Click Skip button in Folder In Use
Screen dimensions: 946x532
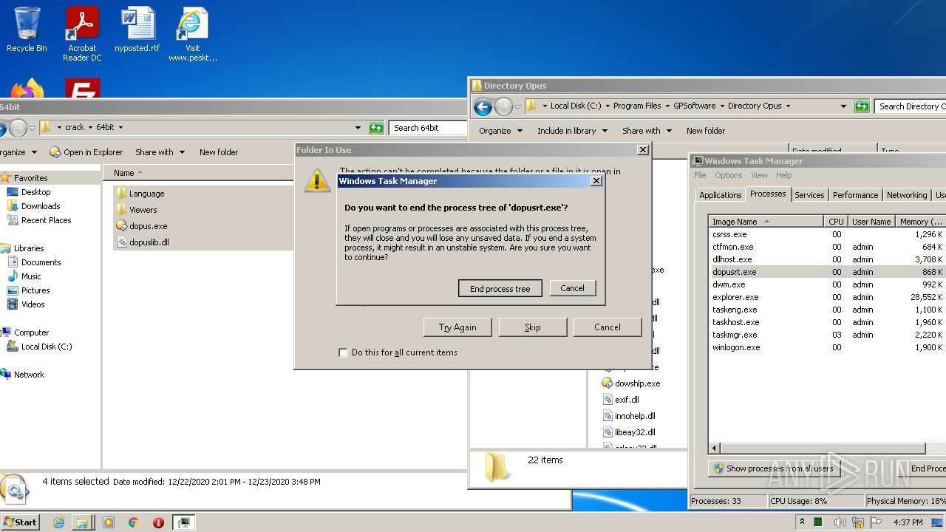(x=533, y=327)
